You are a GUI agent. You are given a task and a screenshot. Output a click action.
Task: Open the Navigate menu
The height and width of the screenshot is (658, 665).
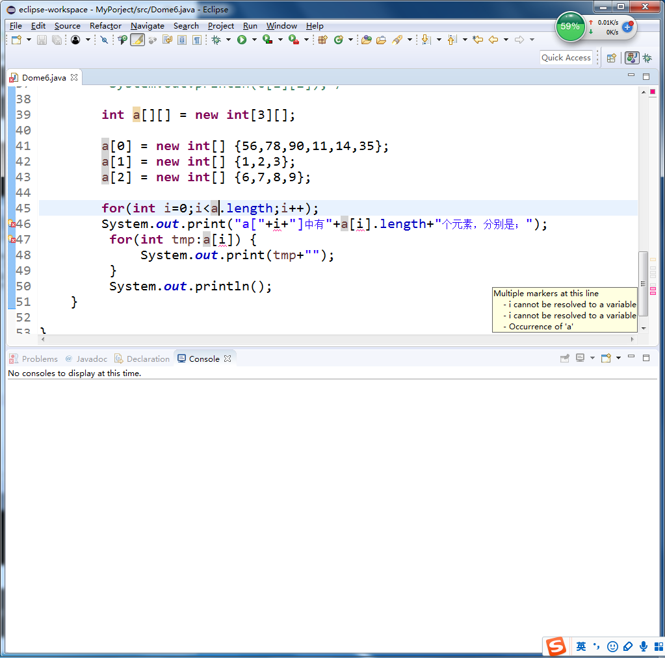147,26
